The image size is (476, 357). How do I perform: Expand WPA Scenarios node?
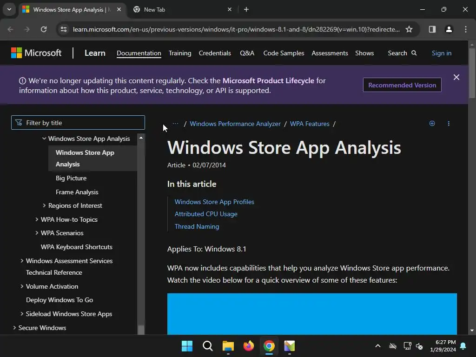click(36, 233)
